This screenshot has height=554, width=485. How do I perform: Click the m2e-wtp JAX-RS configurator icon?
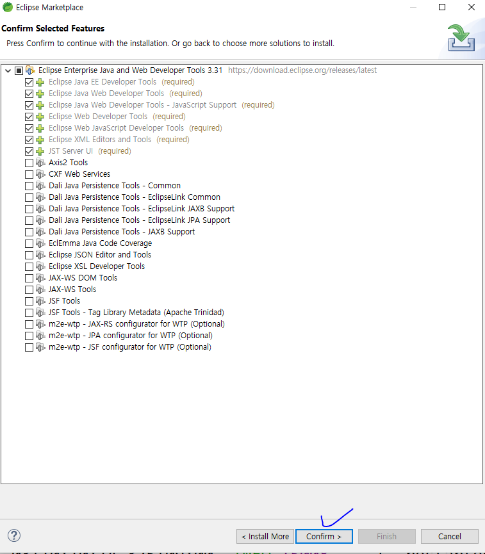40,324
